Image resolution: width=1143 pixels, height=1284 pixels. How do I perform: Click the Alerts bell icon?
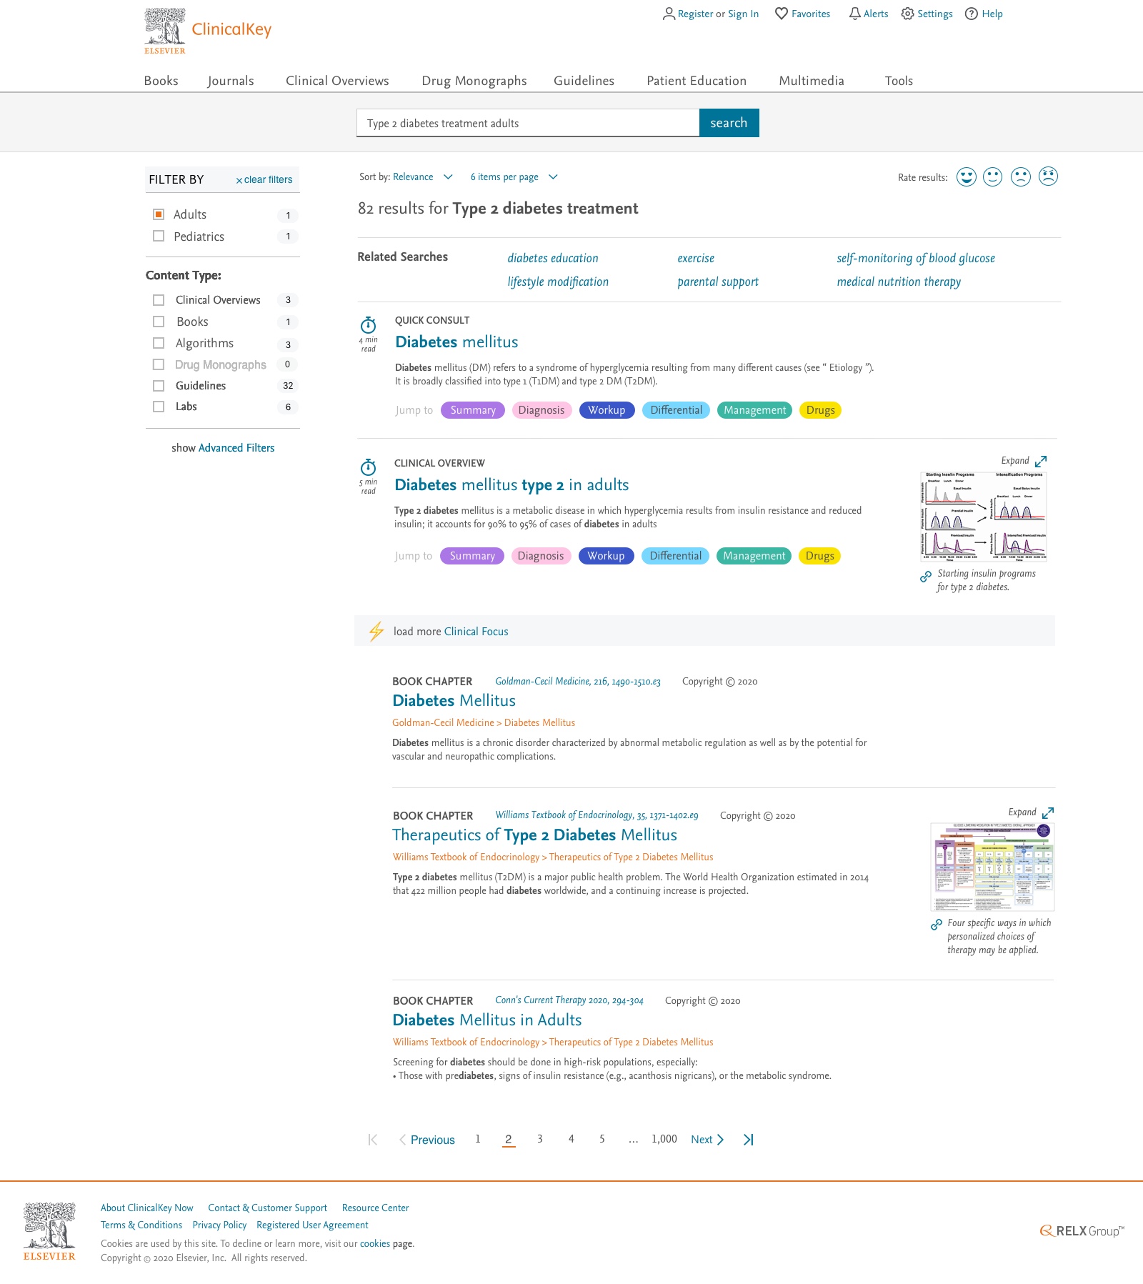pyautogui.click(x=854, y=14)
